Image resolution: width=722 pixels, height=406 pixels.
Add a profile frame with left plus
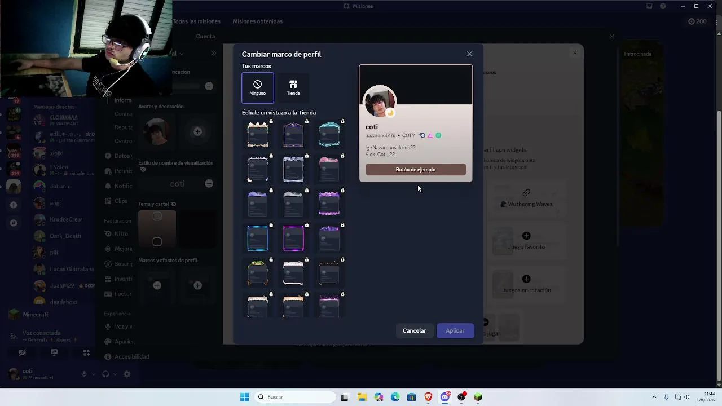[157, 285]
